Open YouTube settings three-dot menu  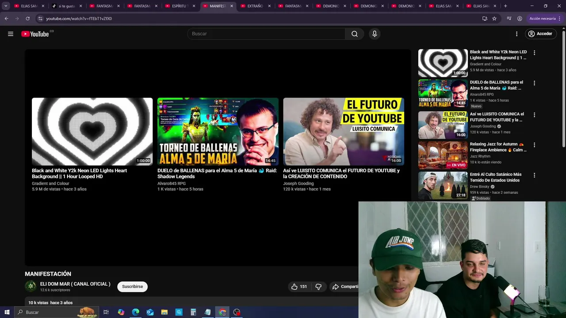(x=516, y=34)
